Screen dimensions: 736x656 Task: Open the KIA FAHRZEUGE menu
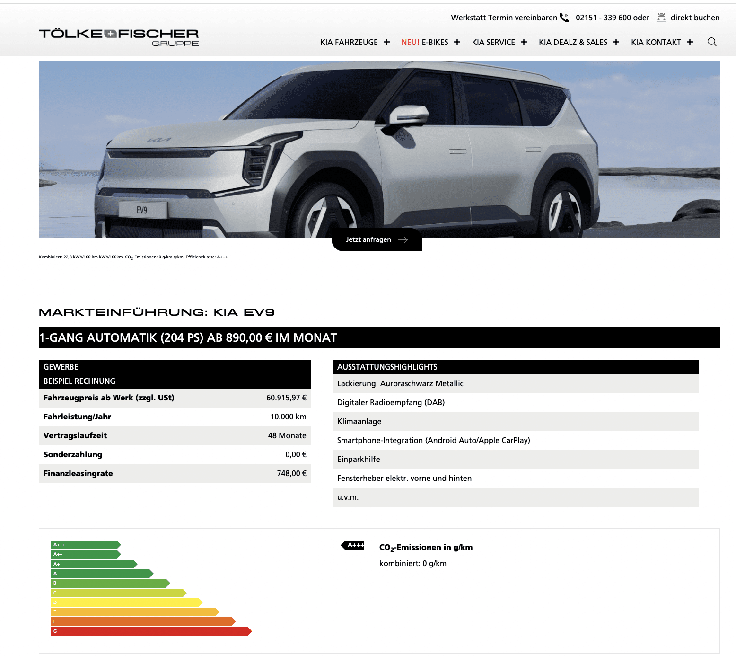tap(349, 42)
